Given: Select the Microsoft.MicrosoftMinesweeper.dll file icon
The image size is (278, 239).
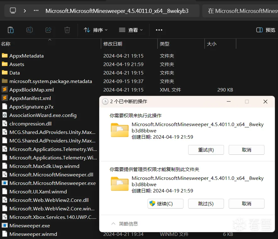Looking at the screenshot, I should click(5, 175).
